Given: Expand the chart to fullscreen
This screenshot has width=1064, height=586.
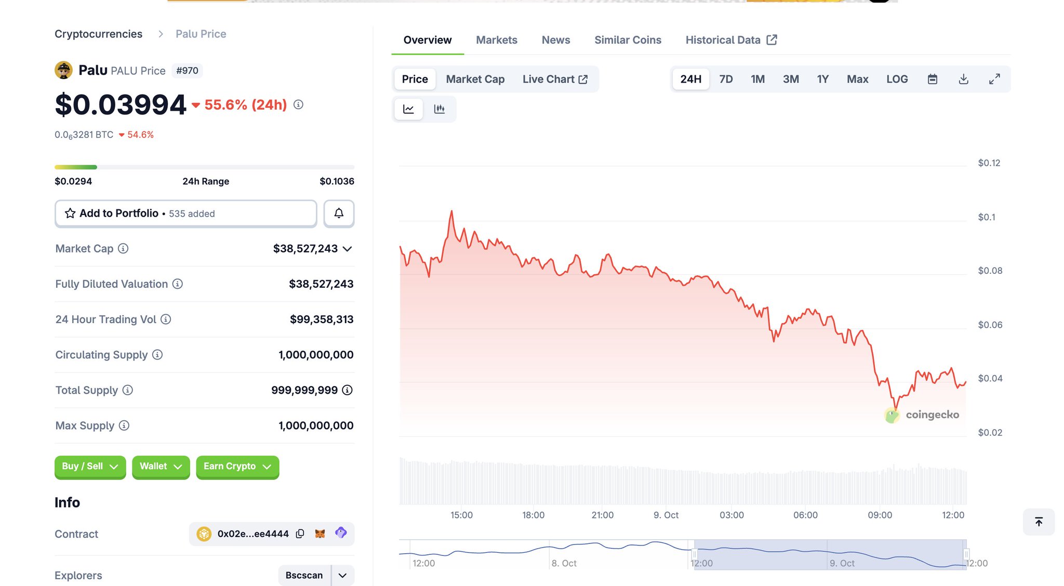Looking at the screenshot, I should (x=994, y=79).
